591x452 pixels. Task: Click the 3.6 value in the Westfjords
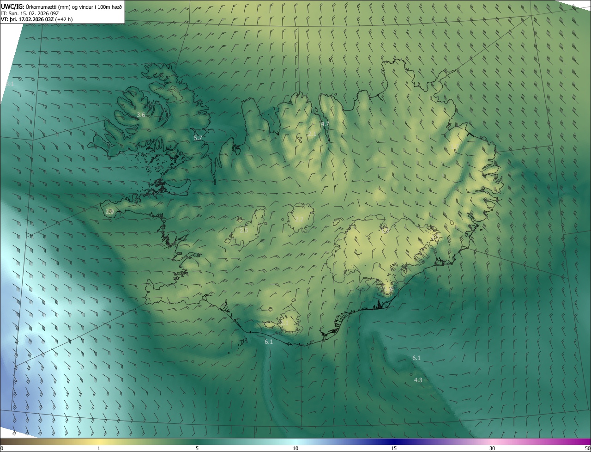[x=141, y=115]
